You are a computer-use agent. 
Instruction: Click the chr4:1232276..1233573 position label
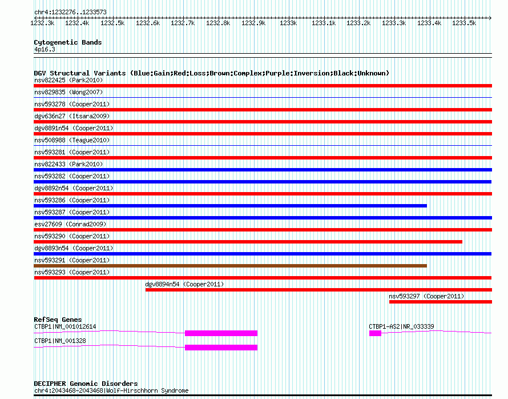tap(70, 13)
